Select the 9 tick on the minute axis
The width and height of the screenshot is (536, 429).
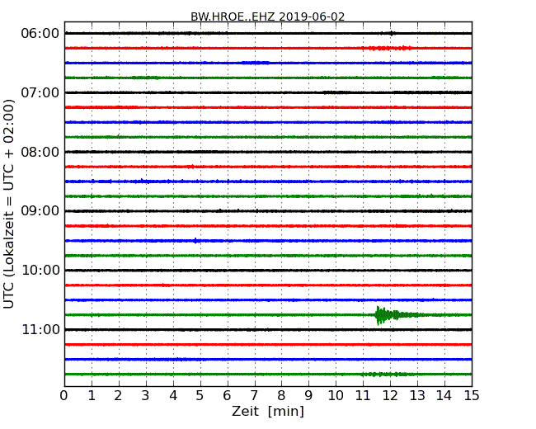click(308, 395)
